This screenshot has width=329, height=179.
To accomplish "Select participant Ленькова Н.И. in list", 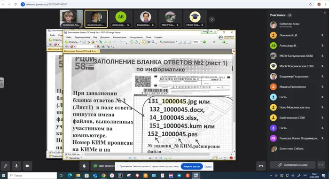I will (x=297, y=35).
